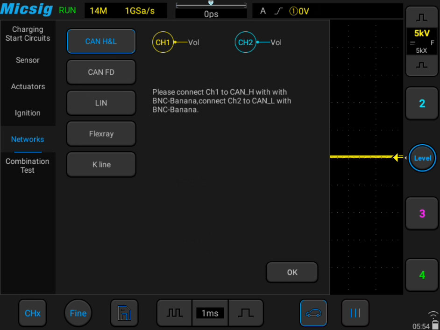Viewport: 440px width, 330px height.
Task: Open the Sensor category
Action: (28, 60)
